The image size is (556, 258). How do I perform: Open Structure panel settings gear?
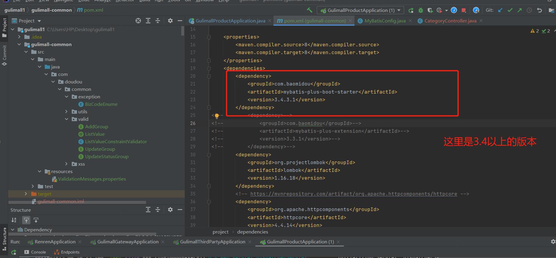tap(170, 210)
